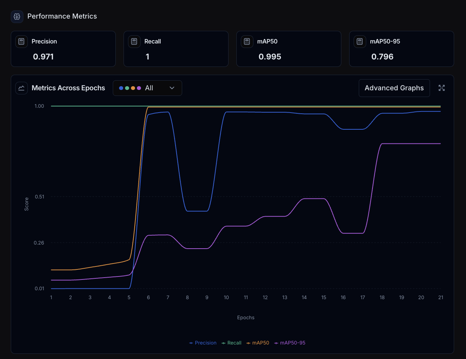Expand the metric selector using its chevron
The width and height of the screenshot is (466, 359).
click(x=172, y=88)
